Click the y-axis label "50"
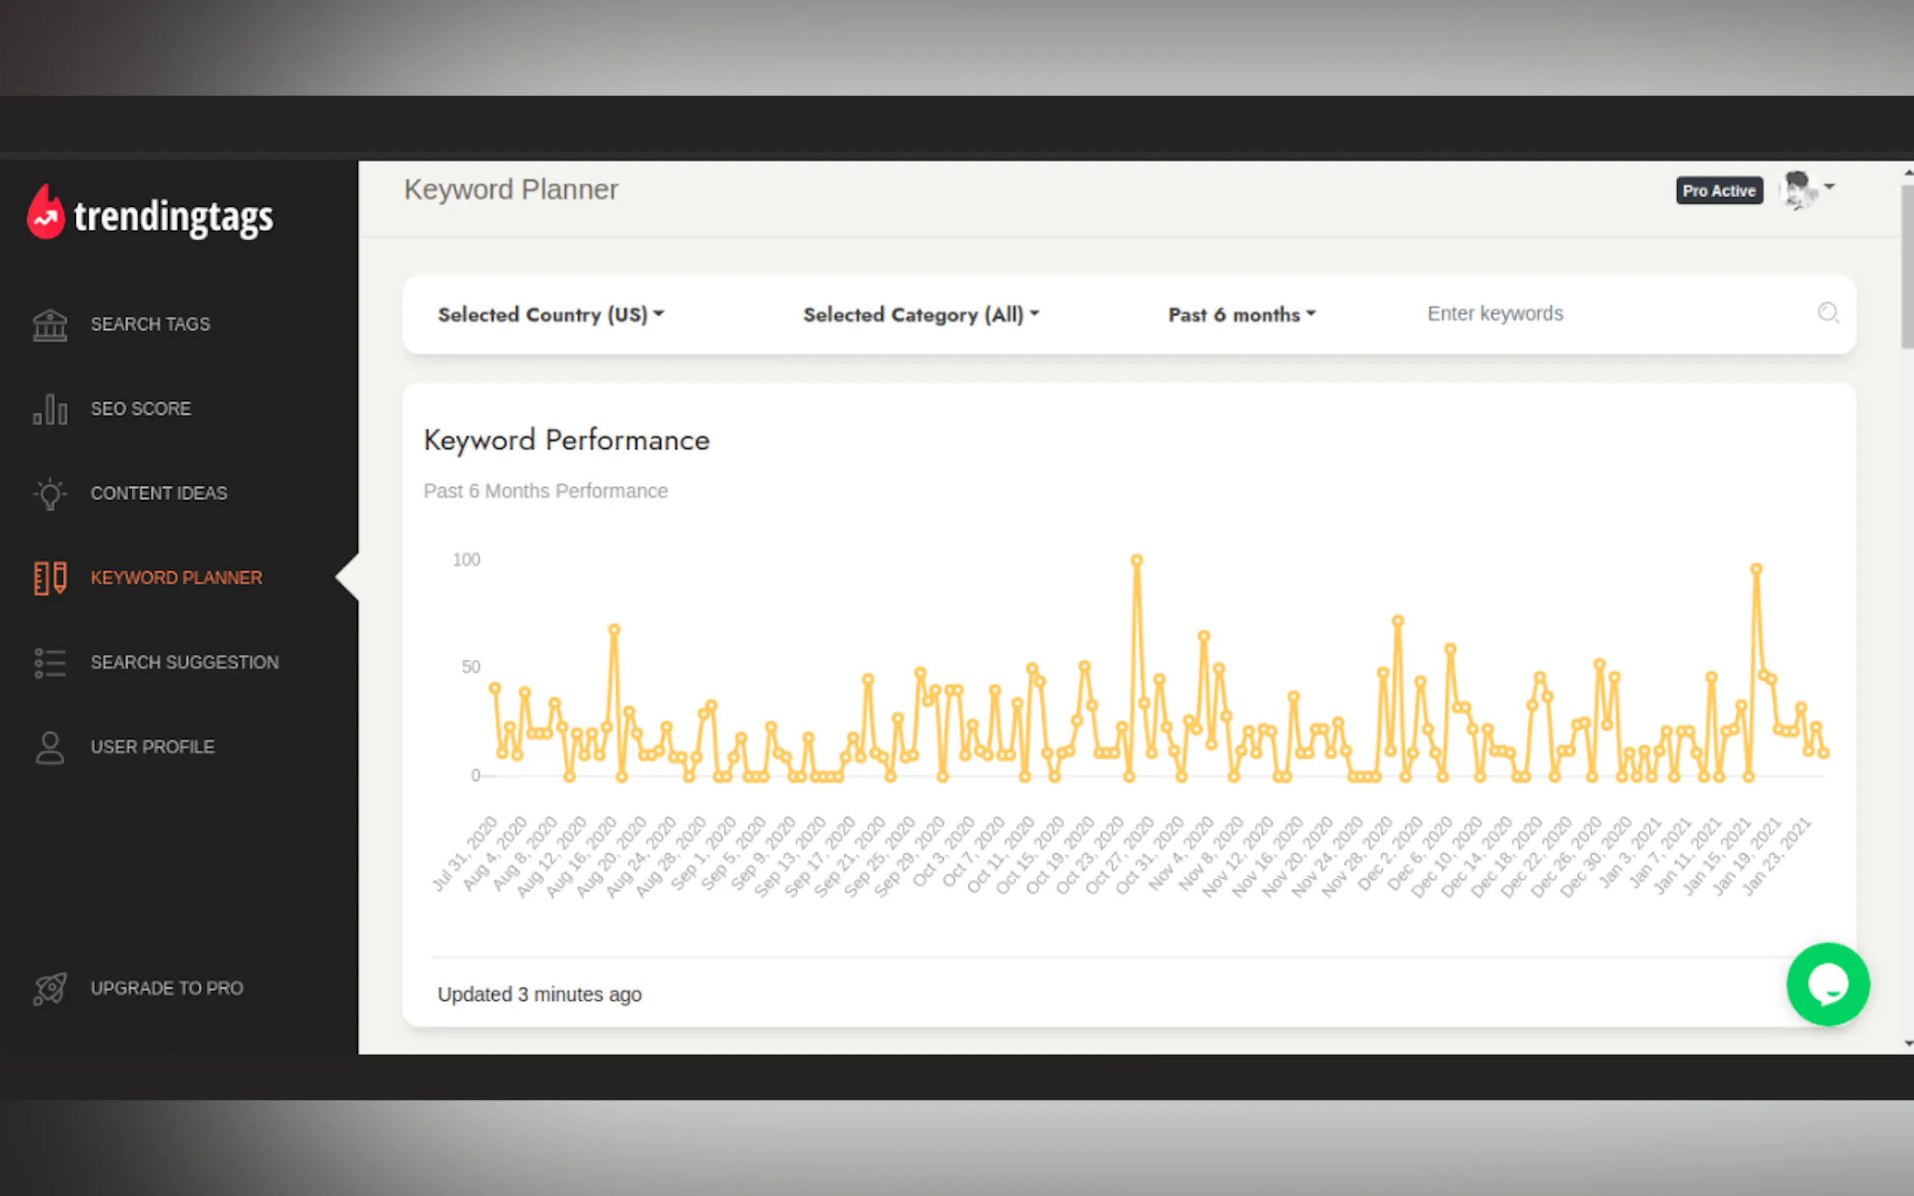1914x1196 pixels. pyautogui.click(x=471, y=667)
